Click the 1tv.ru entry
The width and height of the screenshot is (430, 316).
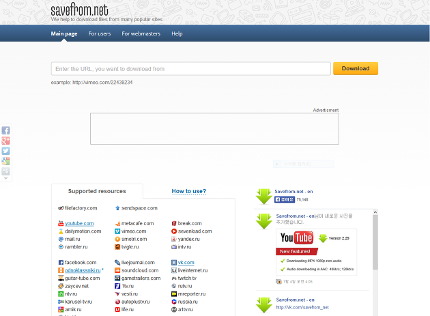pyautogui.click(x=124, y=286)
